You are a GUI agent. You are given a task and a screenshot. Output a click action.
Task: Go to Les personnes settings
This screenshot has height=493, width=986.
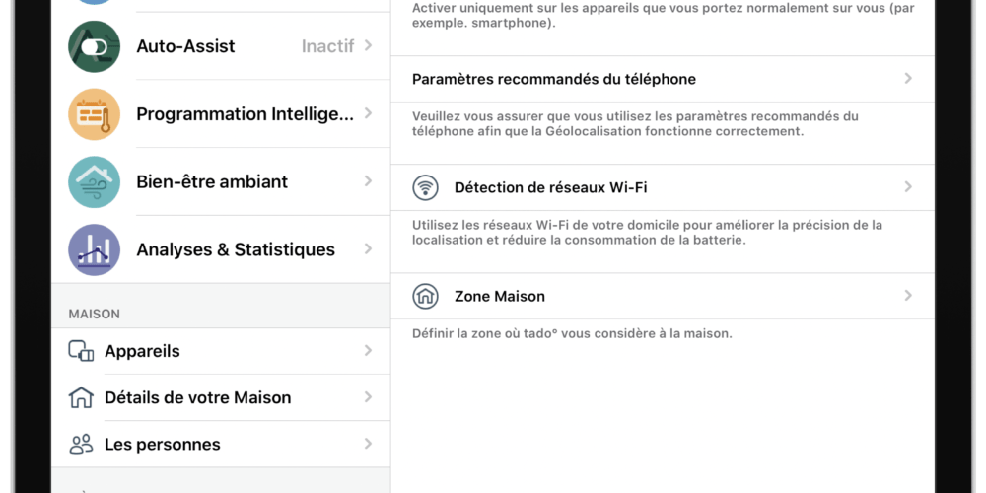pyautogui.click(x=221, y=445)
